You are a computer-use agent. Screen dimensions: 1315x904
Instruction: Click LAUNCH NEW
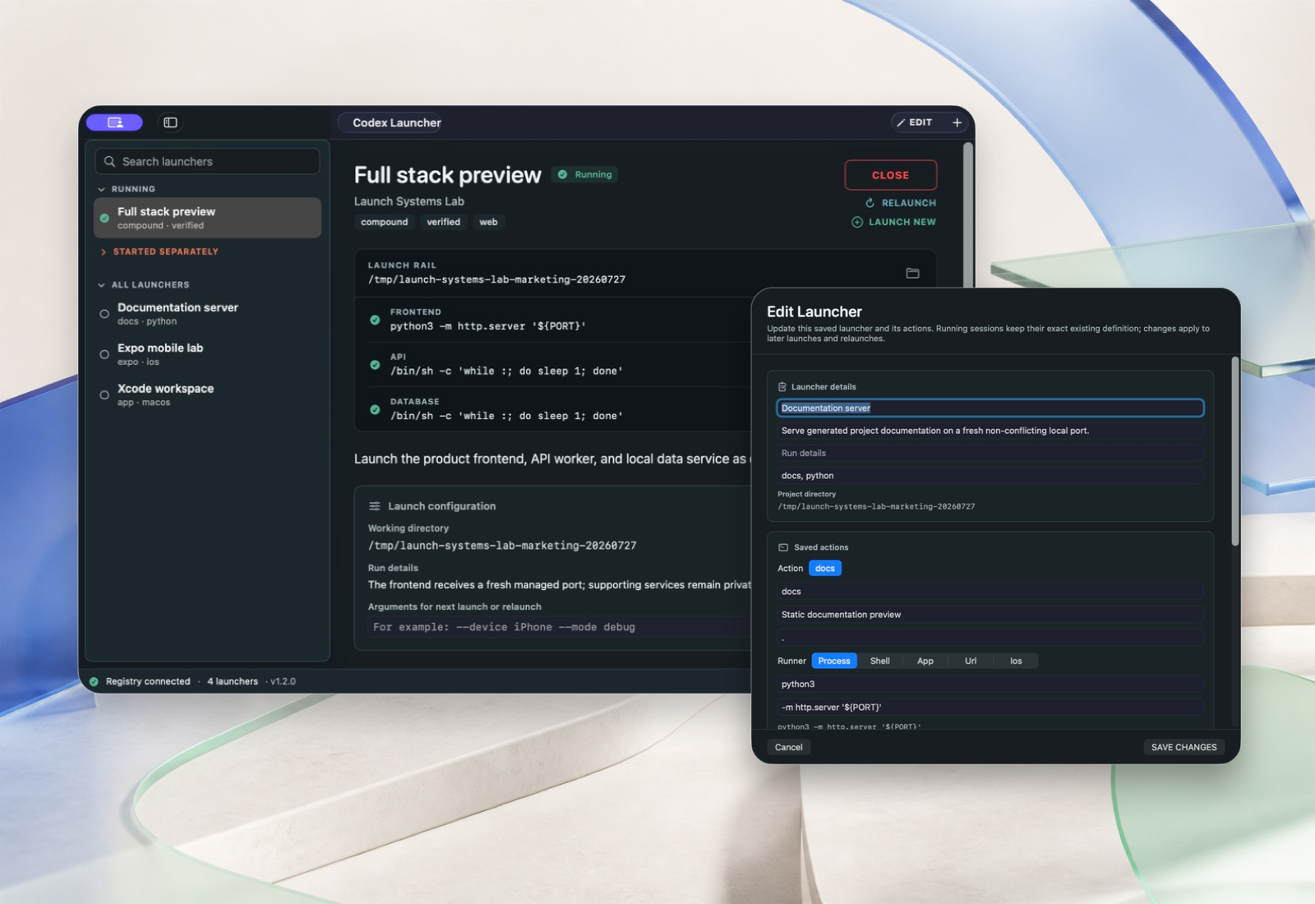[x=894, y=222]
